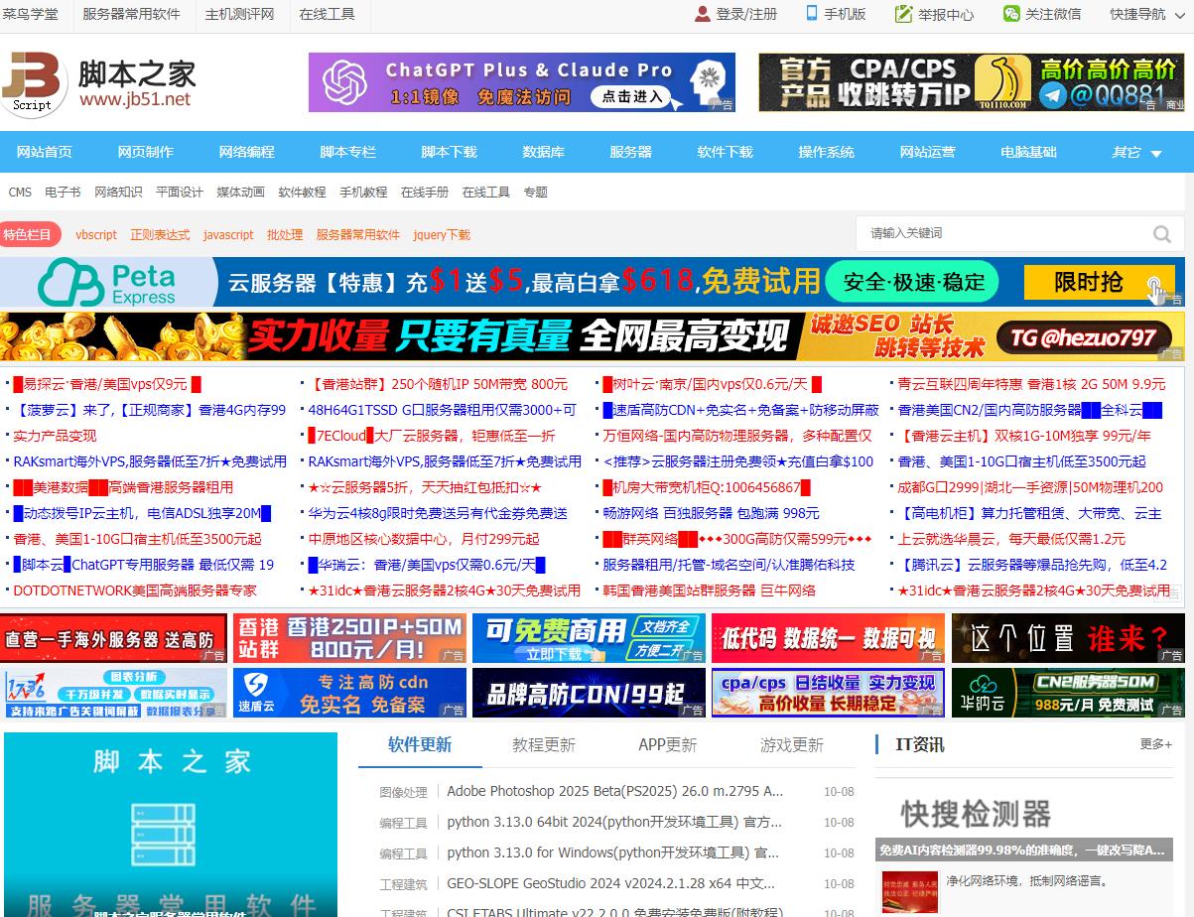Click the report center edit icon
The width and height of the screenshot is (1194, 917).
[x=903, y=14]
